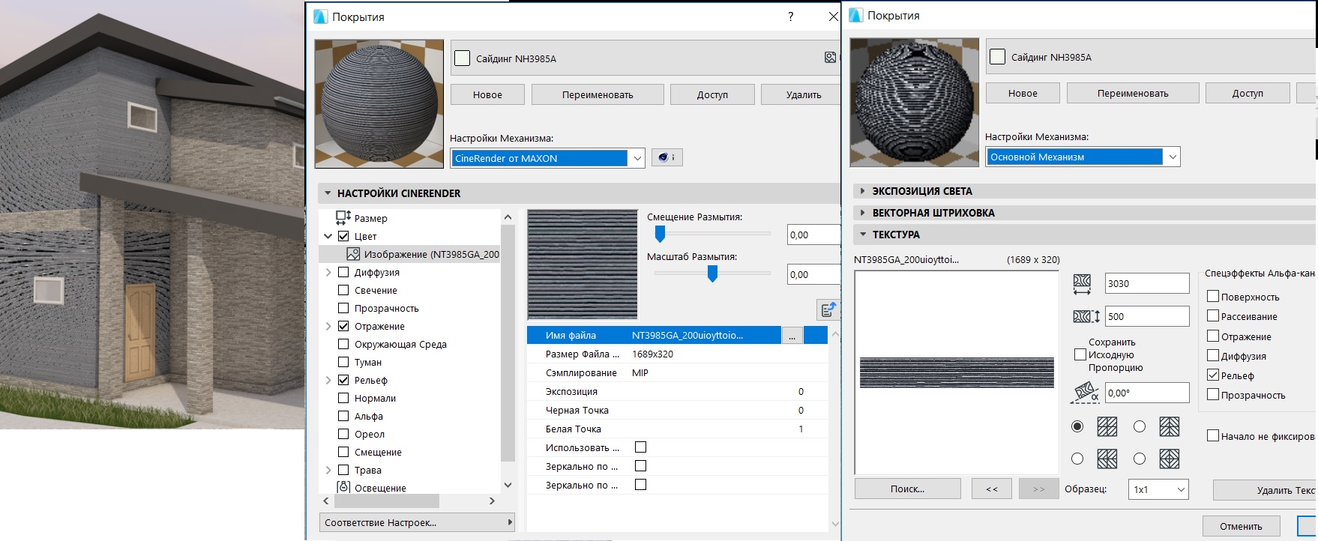Click texture height field 500
Viewport: 1318px width, 541px height.
click(1147, 316)
